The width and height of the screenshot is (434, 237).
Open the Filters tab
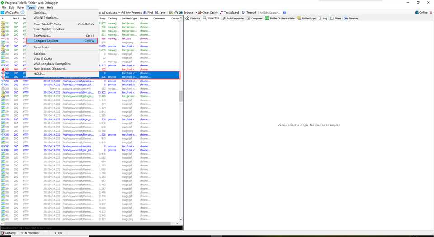tap(336, 18)
